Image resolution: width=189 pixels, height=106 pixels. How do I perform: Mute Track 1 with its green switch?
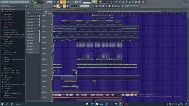pos(51,19)
